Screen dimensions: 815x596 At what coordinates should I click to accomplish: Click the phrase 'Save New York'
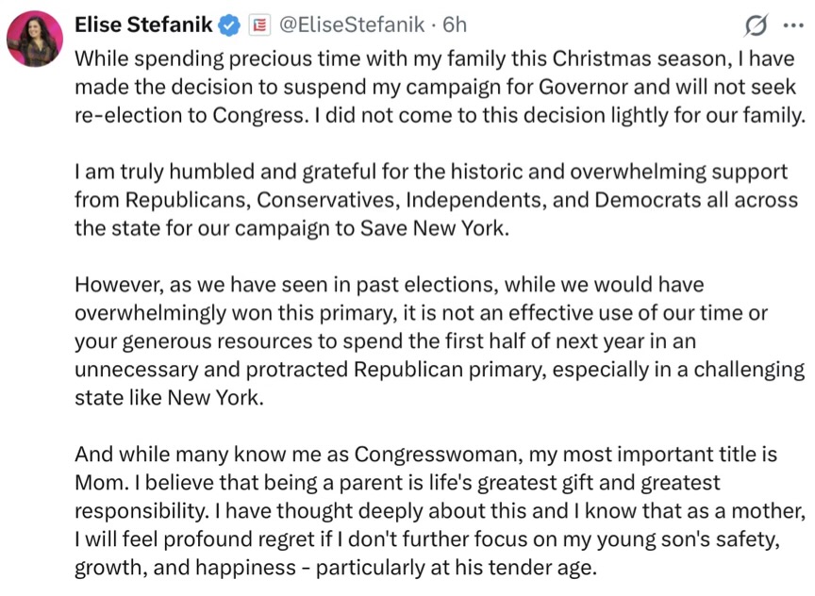tap(442, 229)
